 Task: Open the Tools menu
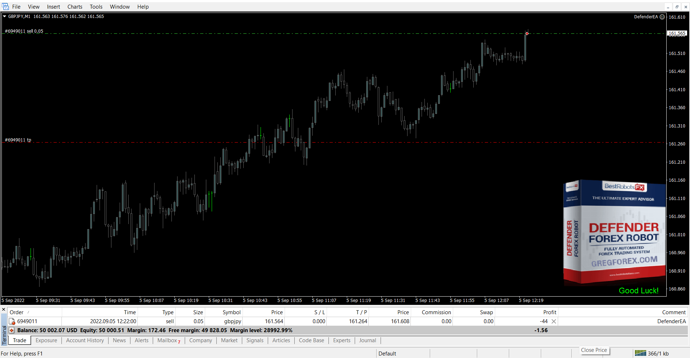96,7
